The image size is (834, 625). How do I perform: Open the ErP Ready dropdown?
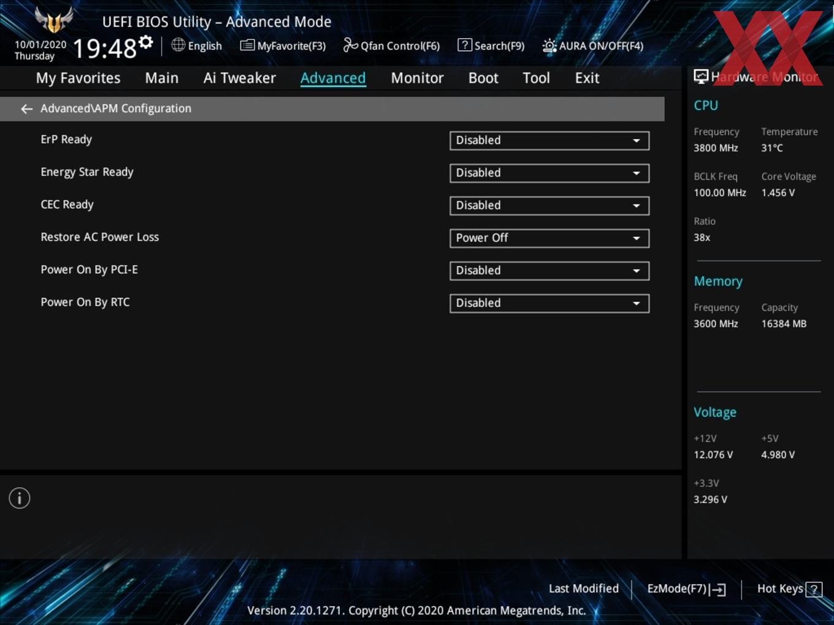click(549, 140)
